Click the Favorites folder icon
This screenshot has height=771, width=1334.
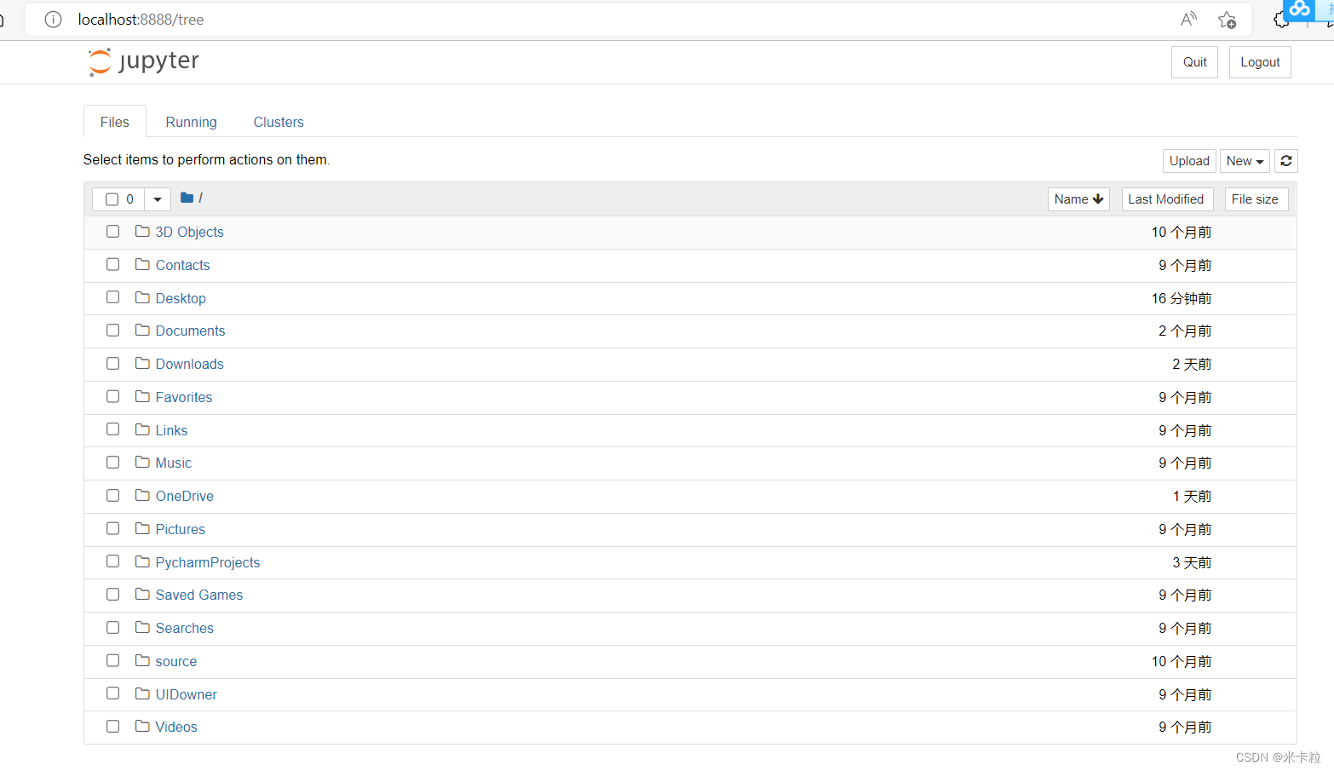(142, 396)
